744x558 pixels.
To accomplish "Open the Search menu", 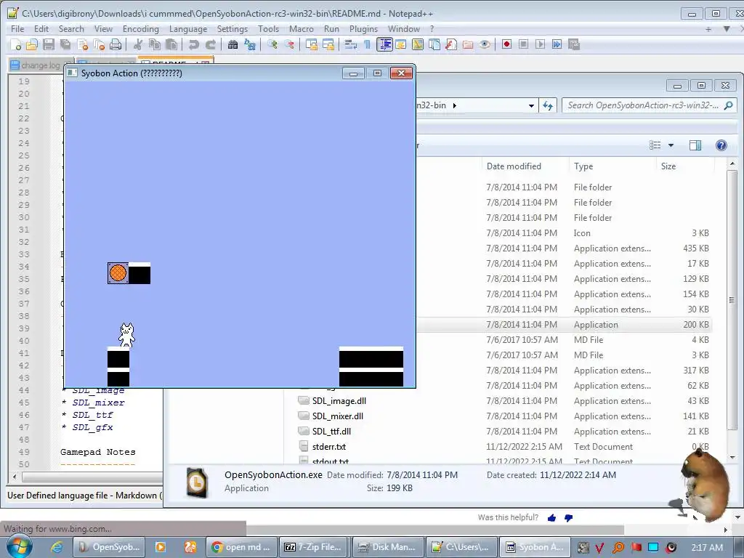I will pos(71,29).
